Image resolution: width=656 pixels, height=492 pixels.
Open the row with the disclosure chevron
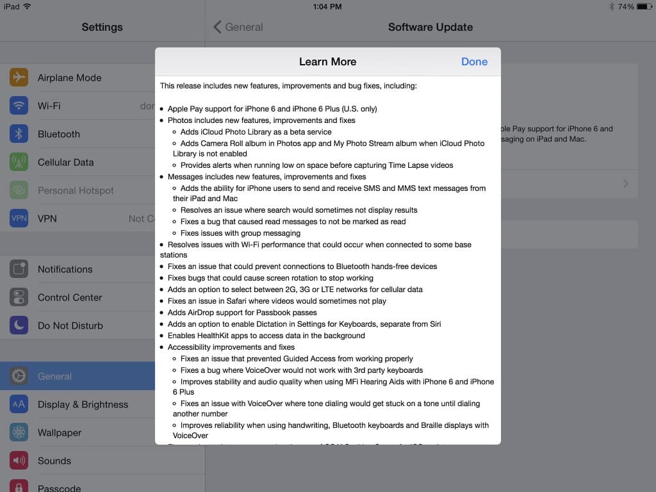(x=625, y=183)
